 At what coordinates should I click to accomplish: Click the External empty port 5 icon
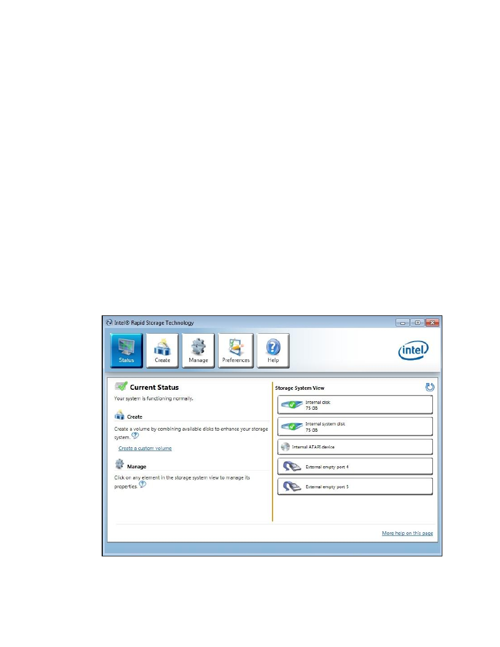(x=292, y=487)
